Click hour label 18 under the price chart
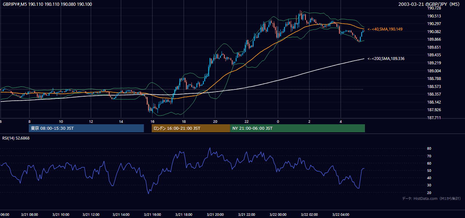This screenshot has height=218, width=465. coord(184,122)
